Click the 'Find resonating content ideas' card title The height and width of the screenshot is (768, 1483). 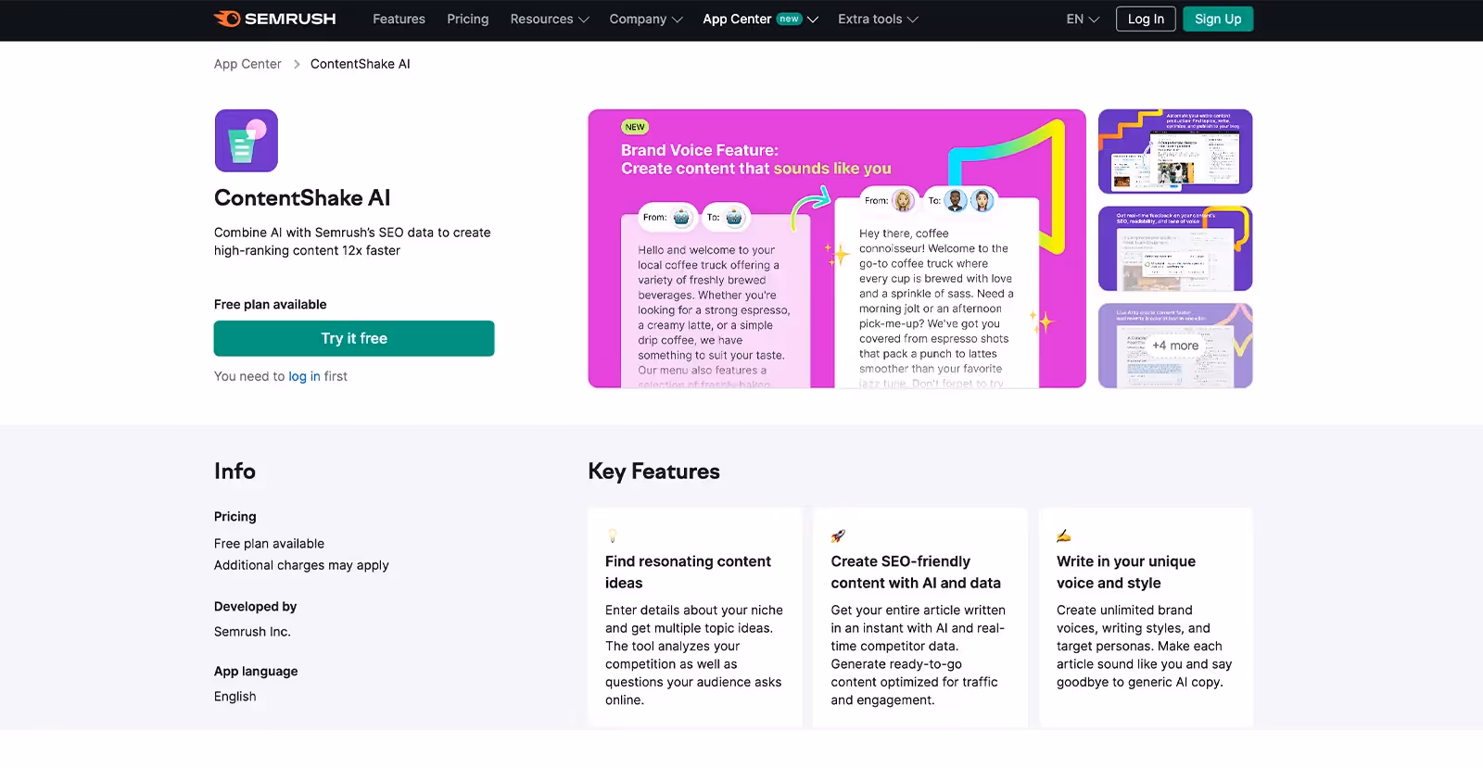(x=688, y=572)
